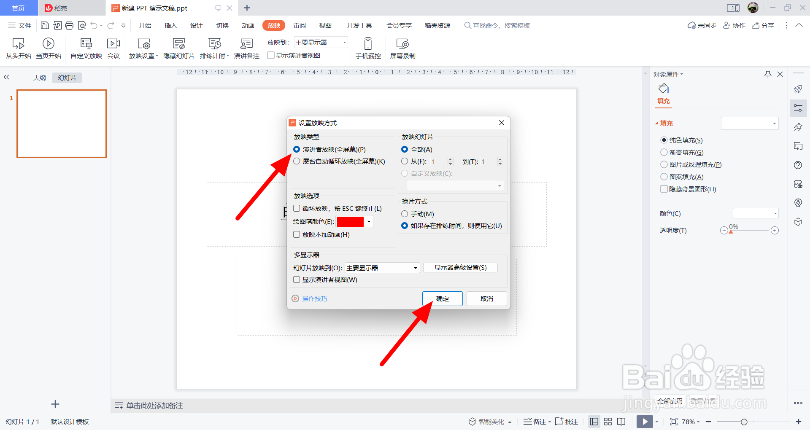The width and height of the screenshot is (810, 430).
Task: Click the smart beautify (智能美化) icon
Action: coord(472,422)
